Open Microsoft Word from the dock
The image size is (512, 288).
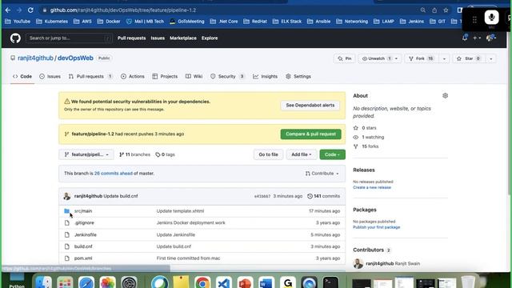tap(266, 282)
